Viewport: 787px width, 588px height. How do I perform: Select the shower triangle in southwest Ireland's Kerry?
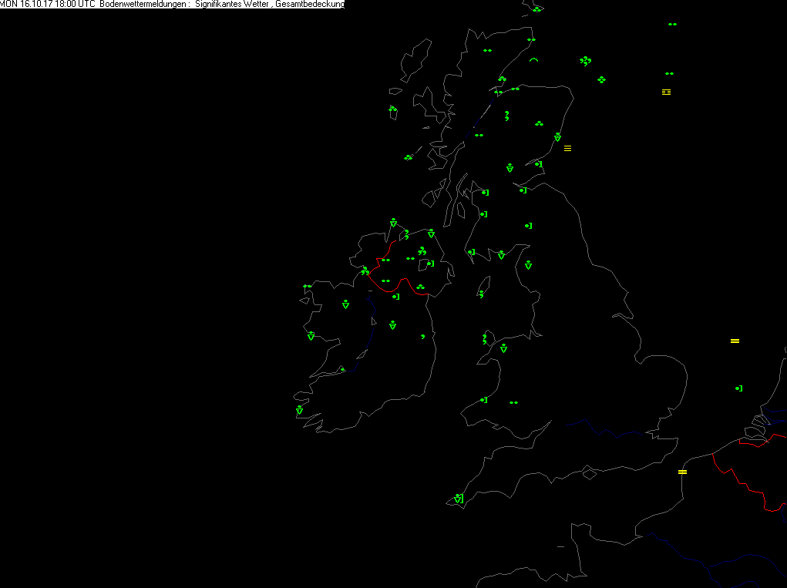click(300, 410)
